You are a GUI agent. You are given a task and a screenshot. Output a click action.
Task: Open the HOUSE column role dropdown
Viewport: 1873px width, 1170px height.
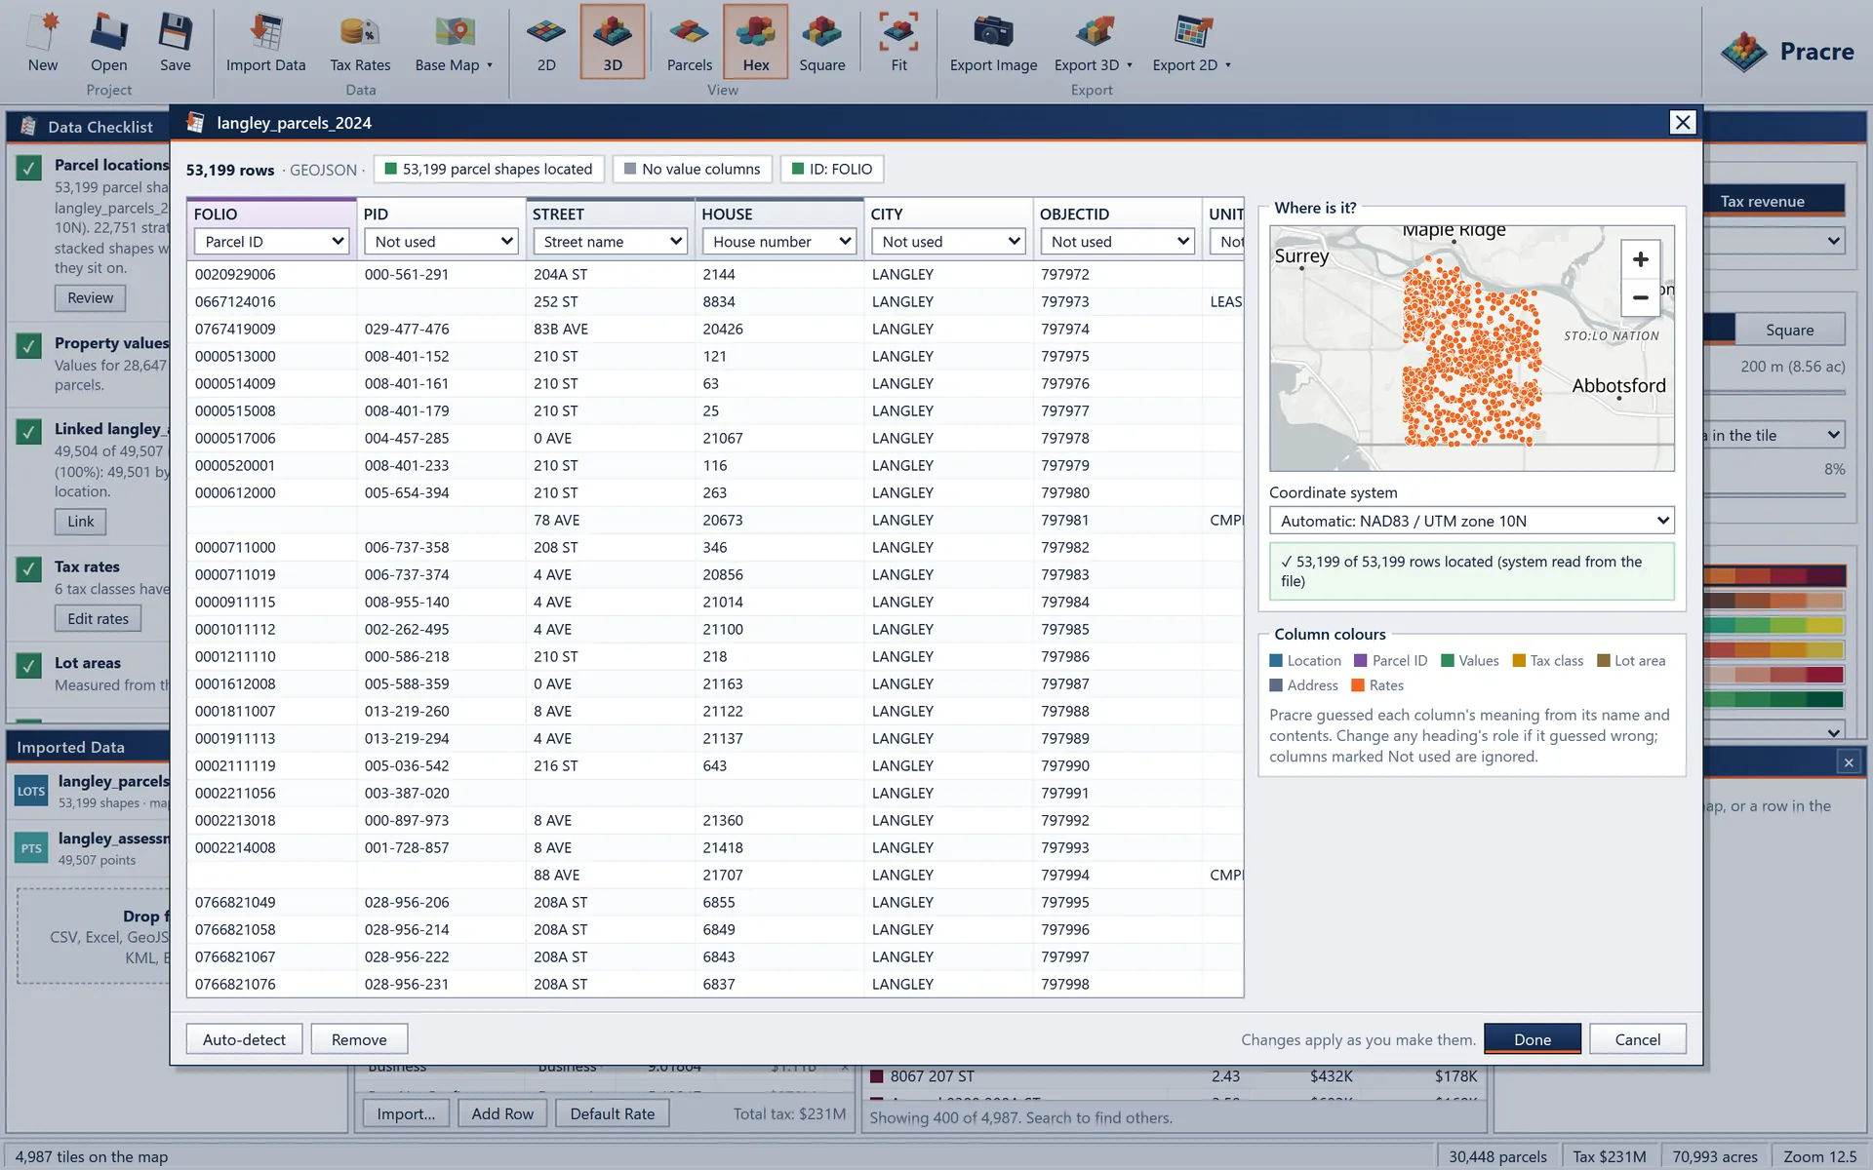(x=779, y=242)
